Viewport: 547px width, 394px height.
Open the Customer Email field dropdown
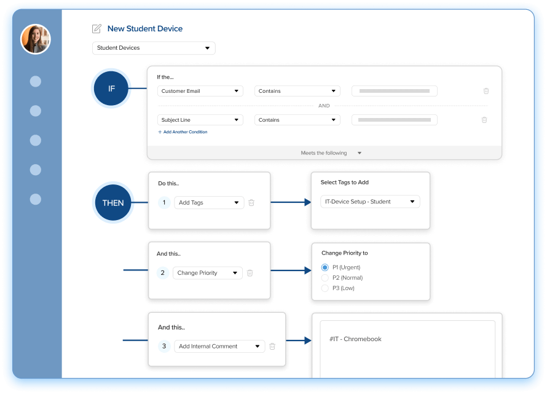coord(200,91)
